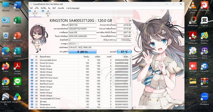
Task: Select the yellow folder desktop icon
Action: point(193,83)
